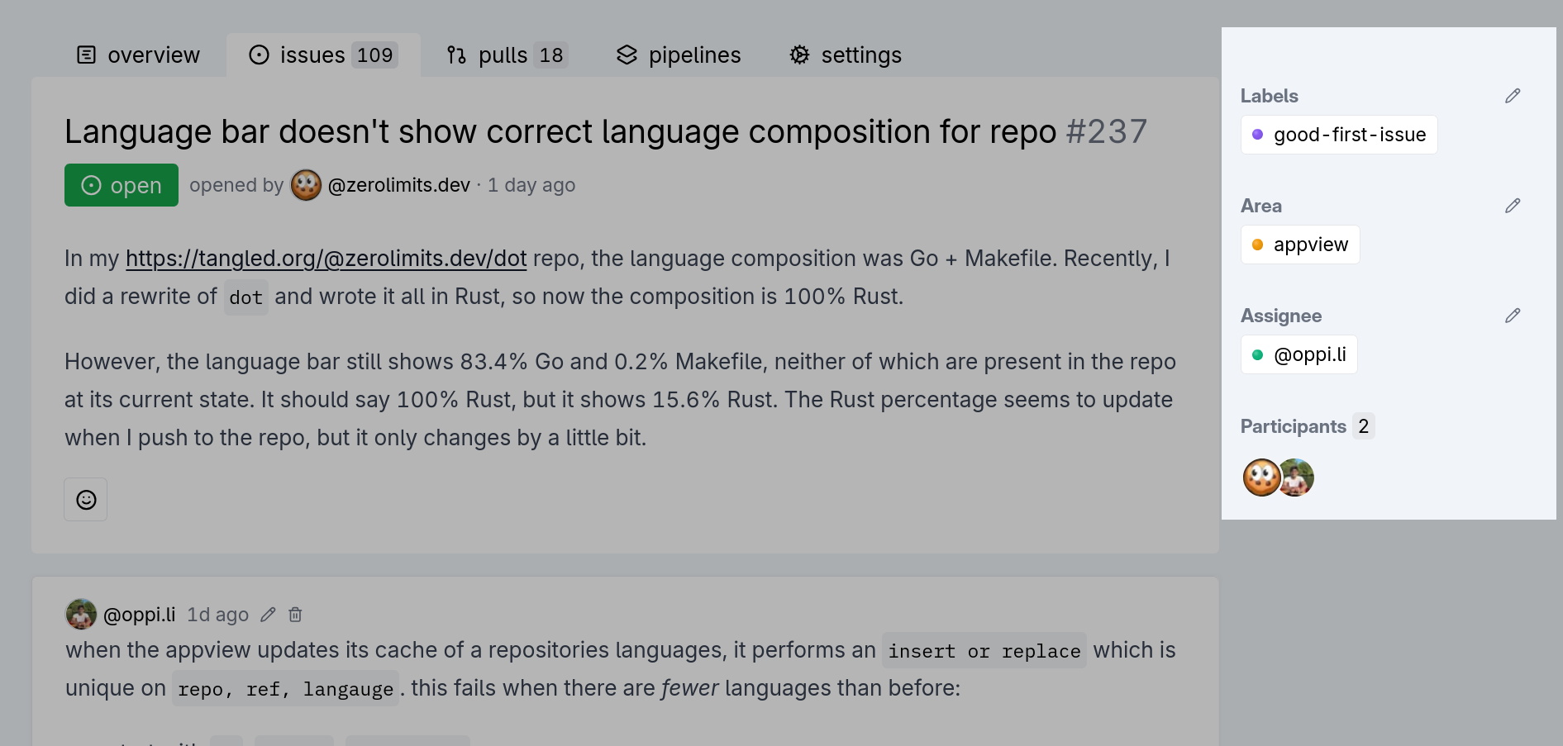Click the good-first-issue label
This screenshot has width=1563, height=746.
[1339, 135]
